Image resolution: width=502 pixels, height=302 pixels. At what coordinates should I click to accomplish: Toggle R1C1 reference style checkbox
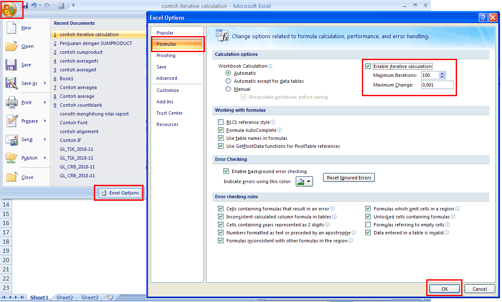tap(220, 122)
